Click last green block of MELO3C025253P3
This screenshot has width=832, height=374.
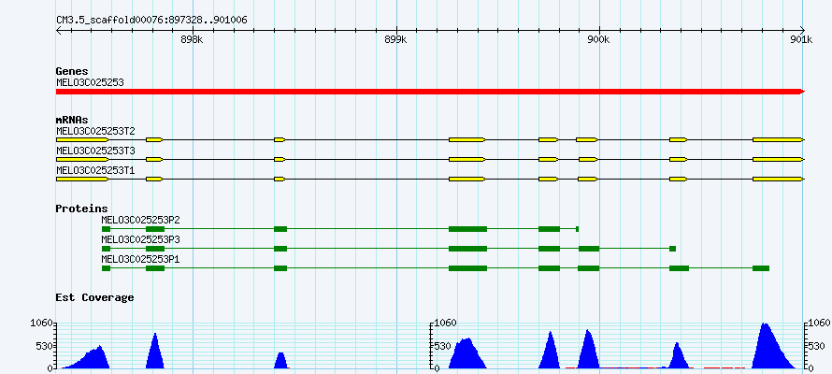pyautogui.click(x=672, y=249)
